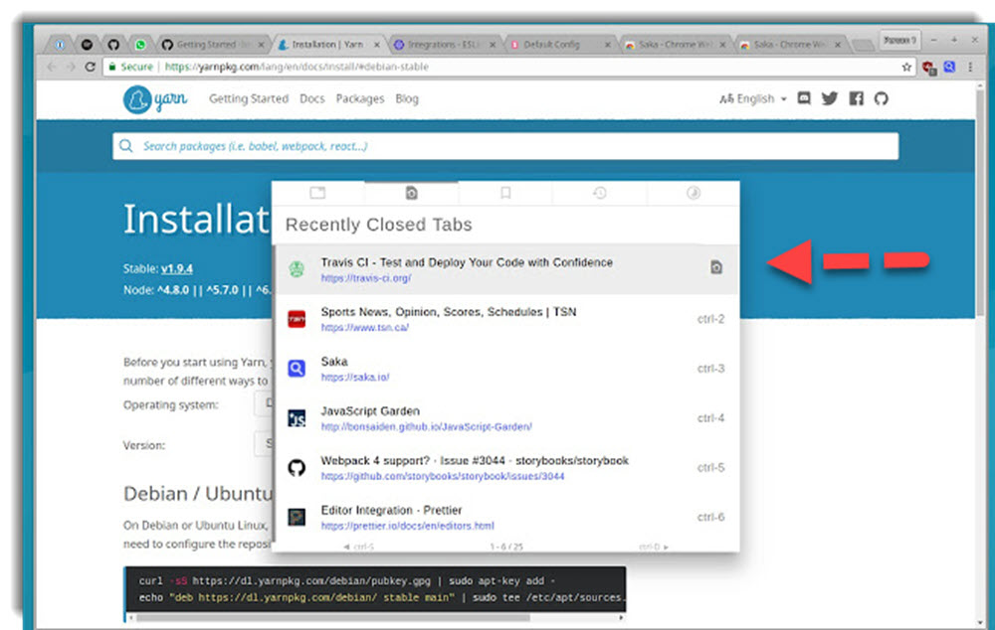Image resolution: width=995 pixels, height=630 pixels.
Task: Click the restore icon on Travis CI row
Action: tap(715, 267)
